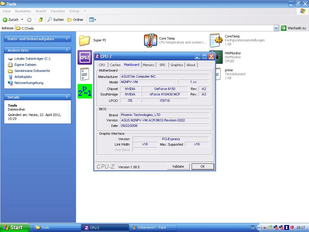Screen dimensions: 309x232
Task: Open the ? help menu
Action: [x=85, y=11]
